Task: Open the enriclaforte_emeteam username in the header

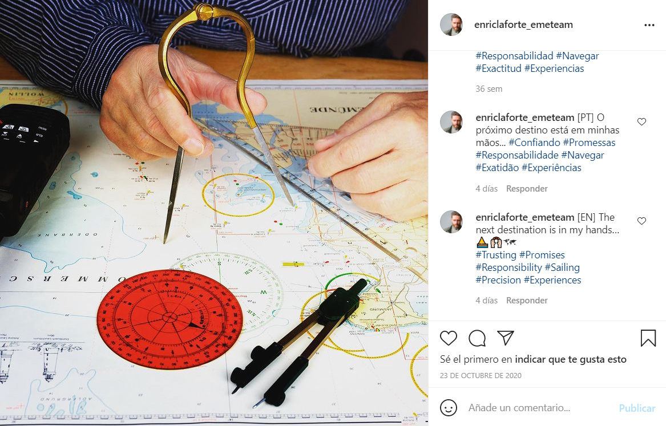Action: [x=523, y=25]
